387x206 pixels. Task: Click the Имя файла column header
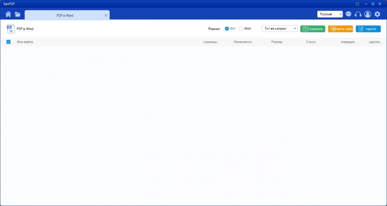click(x=25, y=42)
